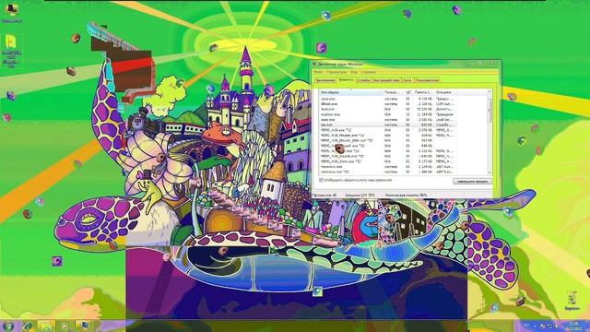Sort by the Имя образа column header
Screen dimensions: 590x332
(351, 92)
